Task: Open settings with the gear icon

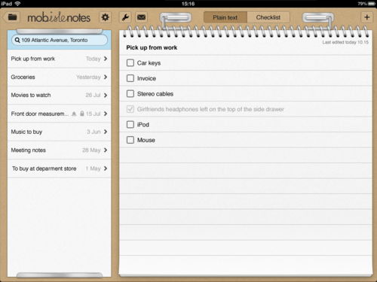Action: (x=105, y=17)
